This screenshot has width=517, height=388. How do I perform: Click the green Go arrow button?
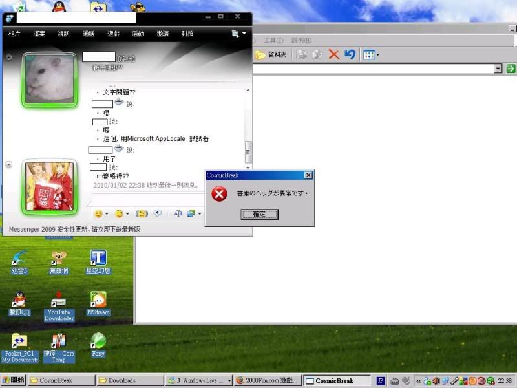click(511, 69)
